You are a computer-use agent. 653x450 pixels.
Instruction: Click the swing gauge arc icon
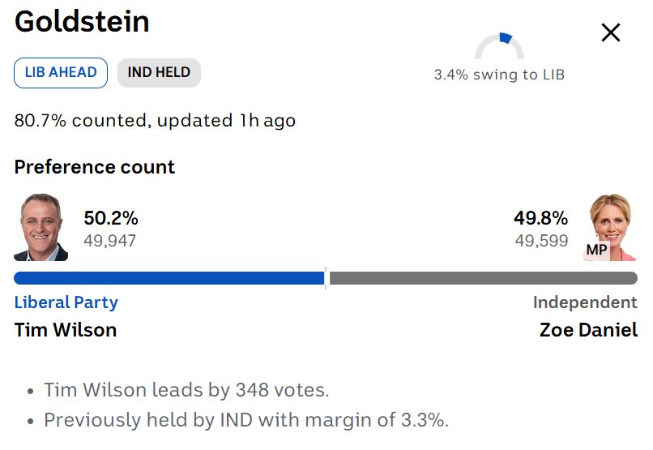499,45
